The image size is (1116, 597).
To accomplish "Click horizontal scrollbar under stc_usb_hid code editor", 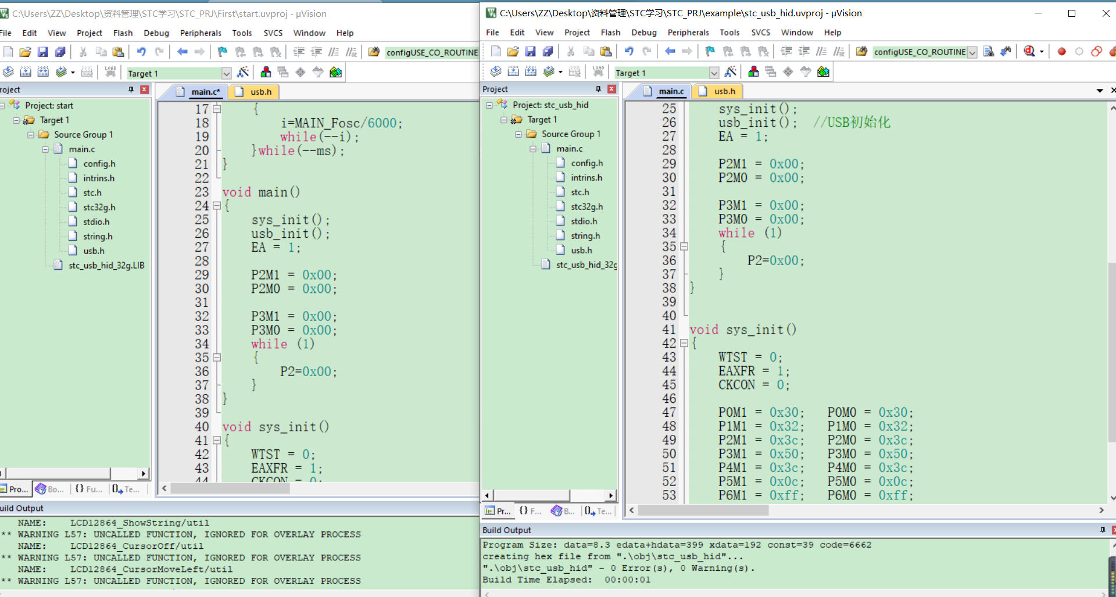I will (x=703, y=510).
